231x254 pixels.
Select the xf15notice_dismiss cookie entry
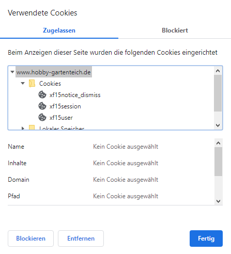[x=75, y=95]
